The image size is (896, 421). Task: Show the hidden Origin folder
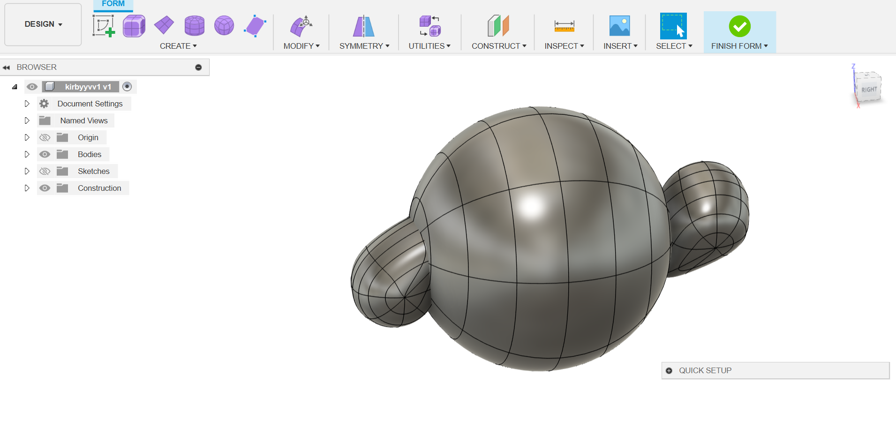click(45, 137)
